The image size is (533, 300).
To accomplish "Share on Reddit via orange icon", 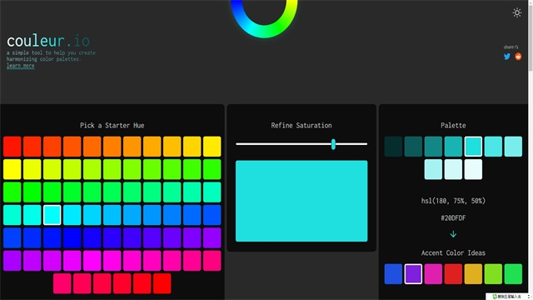I will (518, 57).
